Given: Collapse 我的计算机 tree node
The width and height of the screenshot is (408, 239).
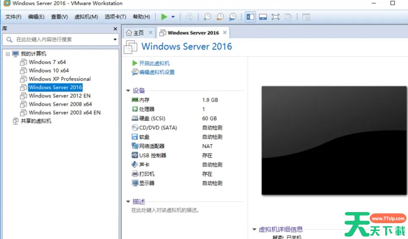Looking at the screenshot, I should [8, 54].
